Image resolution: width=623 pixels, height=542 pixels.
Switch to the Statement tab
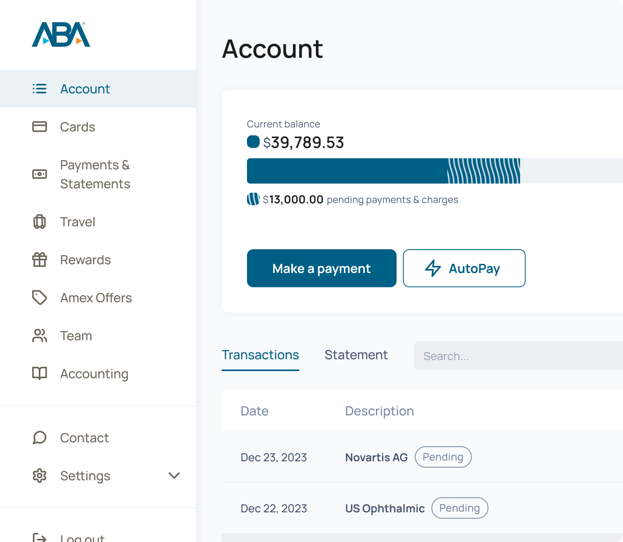(x=356, y=355)
